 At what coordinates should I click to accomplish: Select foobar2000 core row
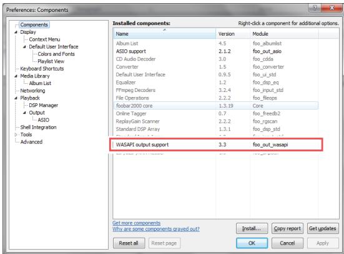(x=216, y=106)
